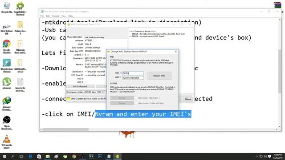This screenshot has height=160, width=285.
Task: Click the Notepad horizontal scrollbar thumb
Action: [65, 129]
